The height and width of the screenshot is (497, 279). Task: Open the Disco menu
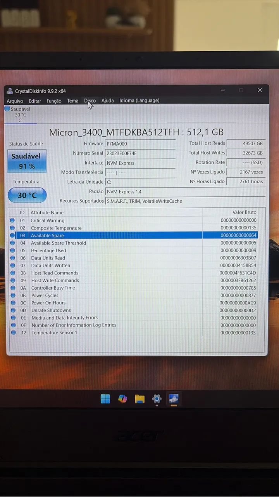(90, 101)
